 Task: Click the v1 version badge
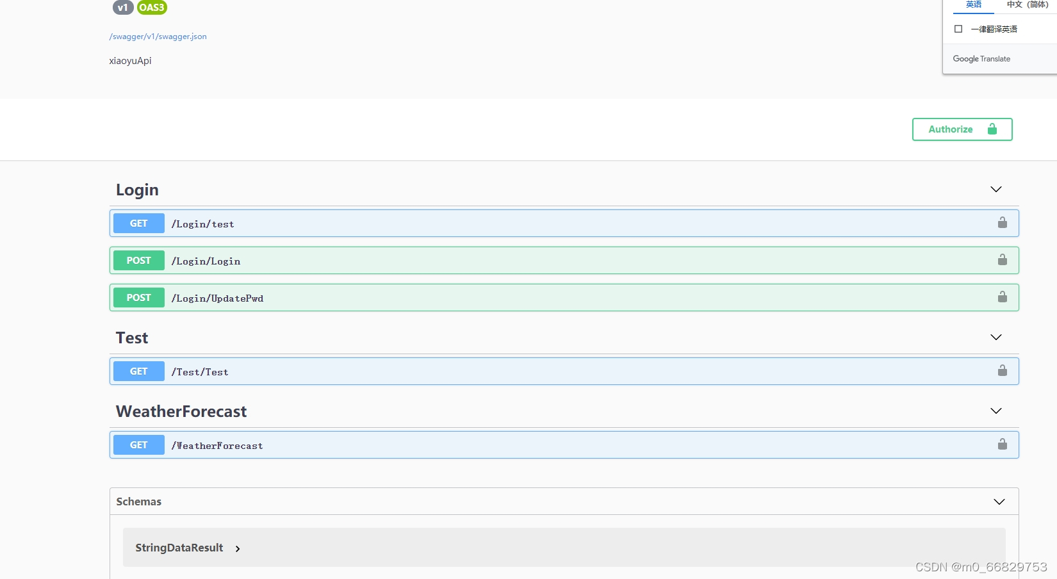pyautogui.click(x=123, y=7)
